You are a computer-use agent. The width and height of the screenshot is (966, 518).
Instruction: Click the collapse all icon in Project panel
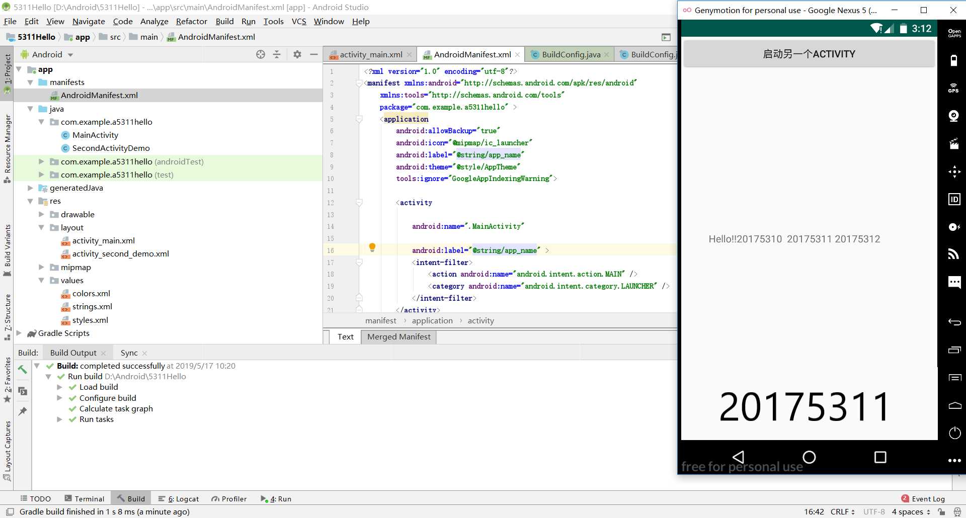point(277,54)
